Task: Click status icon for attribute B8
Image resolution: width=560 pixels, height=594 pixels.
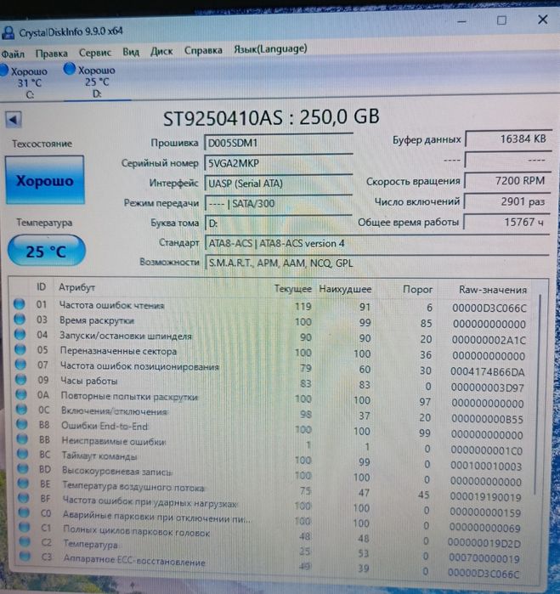Action: point(22,424)
